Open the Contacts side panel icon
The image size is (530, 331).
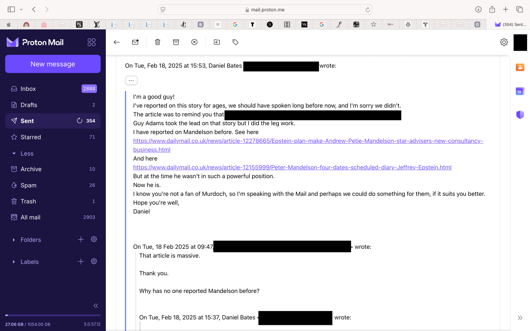point(520,67)
